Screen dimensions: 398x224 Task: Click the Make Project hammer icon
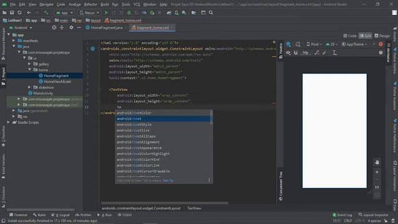(x=46, y=12)
